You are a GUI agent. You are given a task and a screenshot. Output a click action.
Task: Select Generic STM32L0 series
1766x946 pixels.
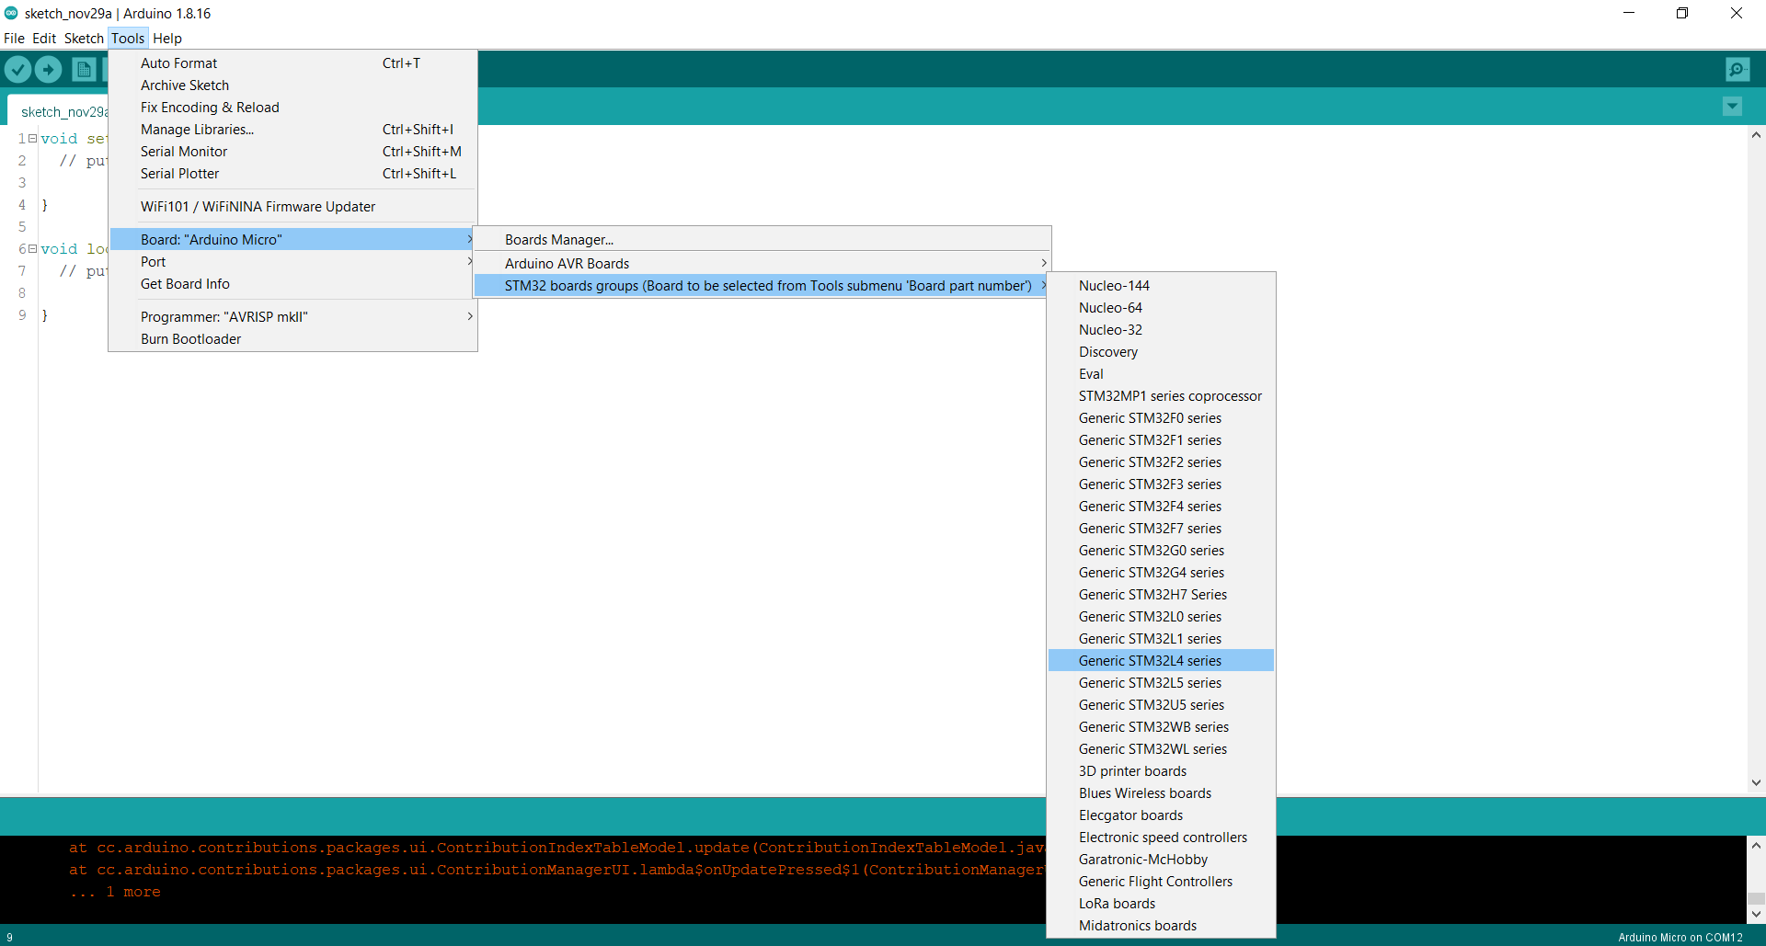point(1161,617)
